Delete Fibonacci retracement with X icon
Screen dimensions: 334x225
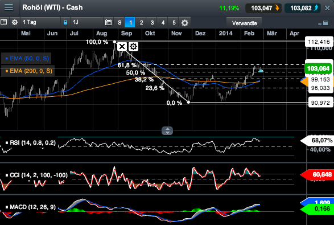pyautogui.click(x=122, y=47)
